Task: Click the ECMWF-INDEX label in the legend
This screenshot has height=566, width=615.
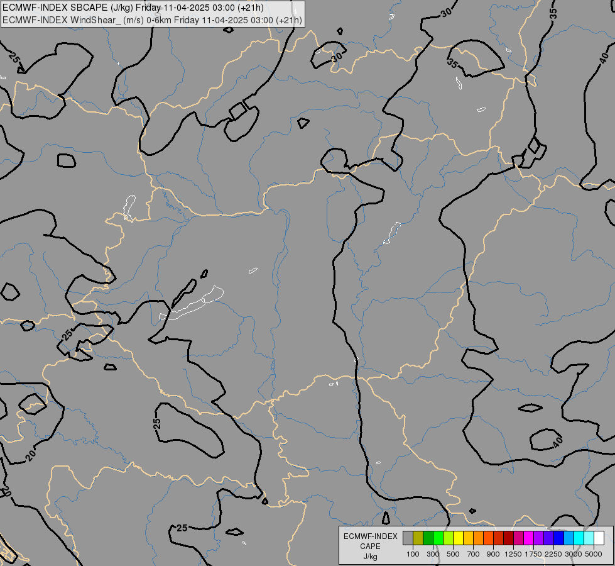Action: pyautogui.click(x=370, y=536)
